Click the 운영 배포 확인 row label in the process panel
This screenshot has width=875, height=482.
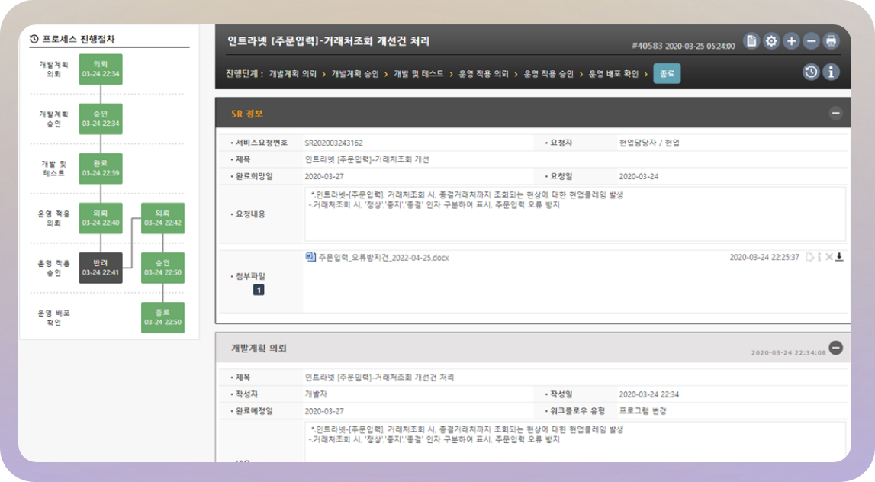coord(53,317)
